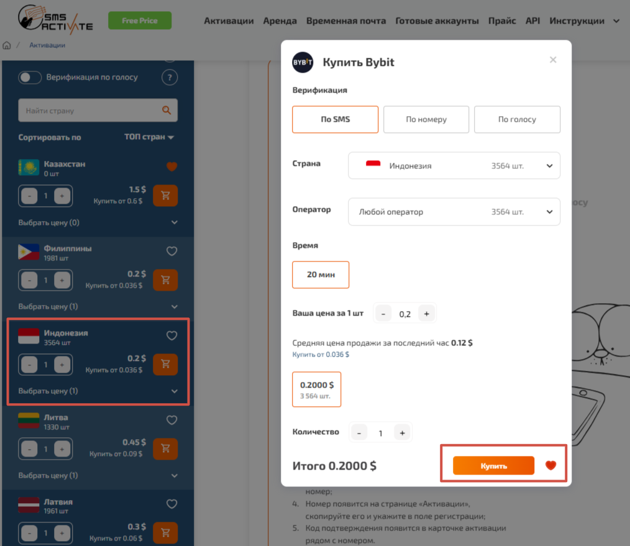Decrease Количество in dialog
This screenshot has height=546, width=630.
coord(359,433)
